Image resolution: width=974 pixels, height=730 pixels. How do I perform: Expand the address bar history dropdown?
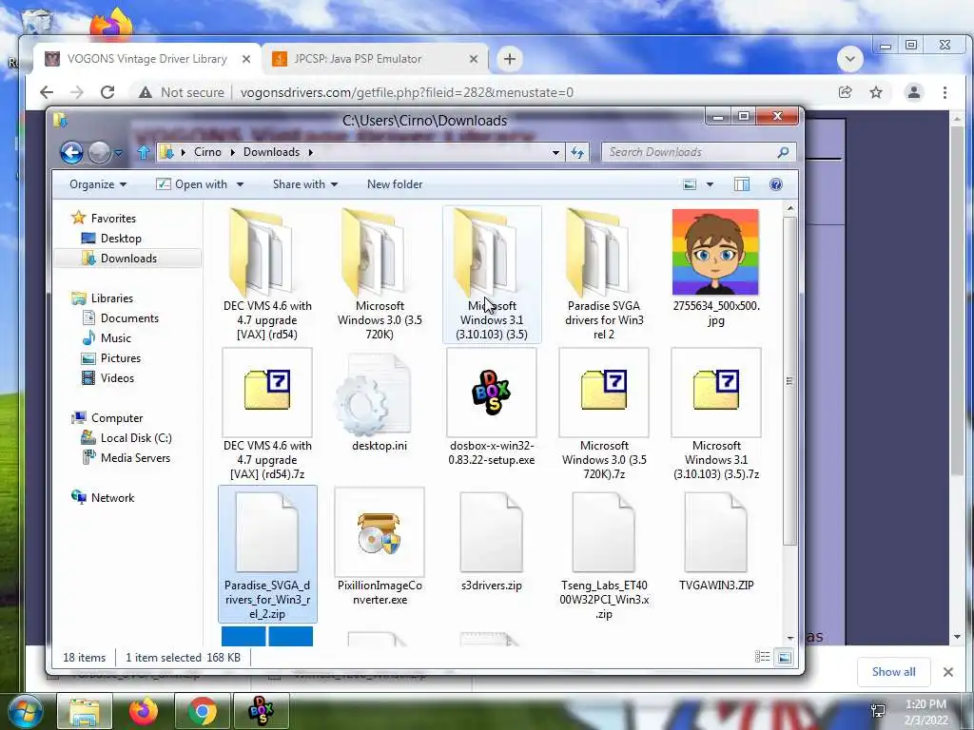click(x=555, y=152)
